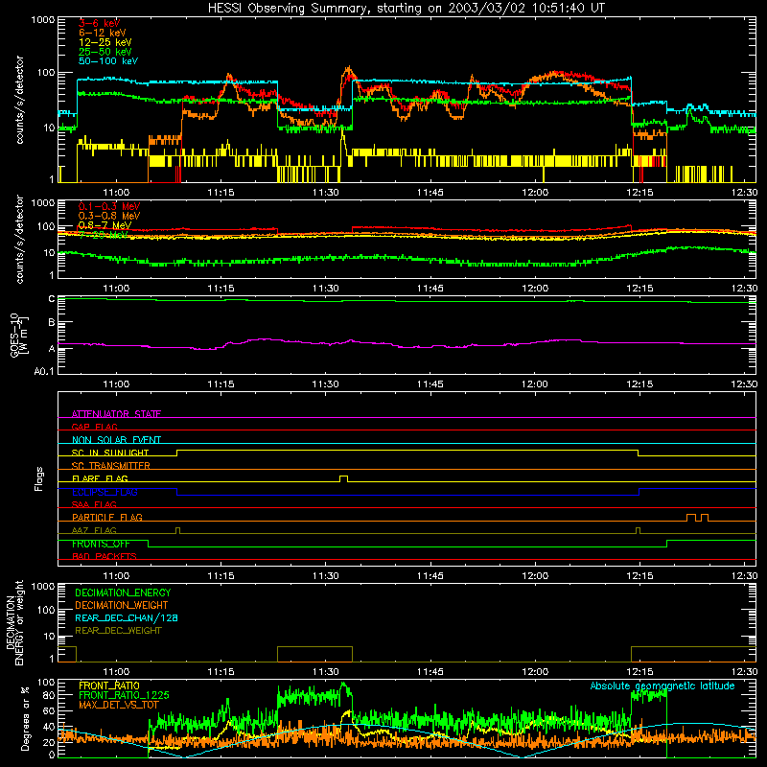The height and width of the screenshot is (767, 767).
Task: Click the 'FRONT_RATIO' legend label
Action: (x=109, y=686)
